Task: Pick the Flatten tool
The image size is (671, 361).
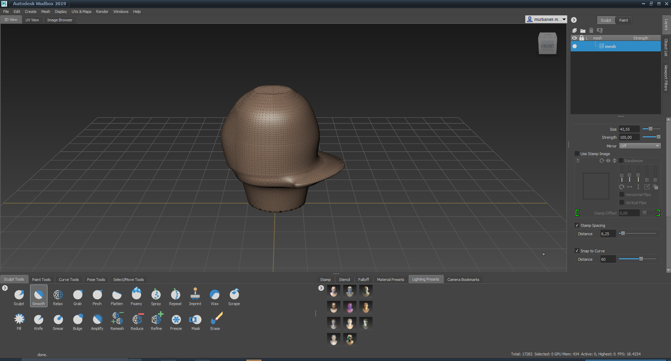Action: coord(117,296)
